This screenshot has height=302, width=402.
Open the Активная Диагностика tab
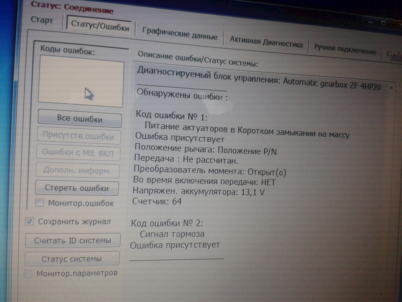pos(266,42)
